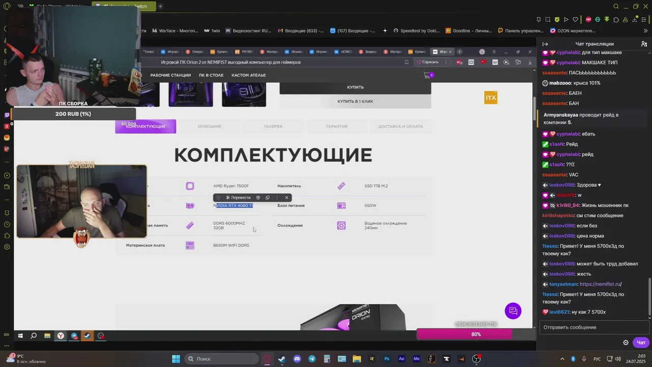The image size is (652, 367).
Task: Click the Отправить сообщение chat input
Action: (x=593, y=327)
